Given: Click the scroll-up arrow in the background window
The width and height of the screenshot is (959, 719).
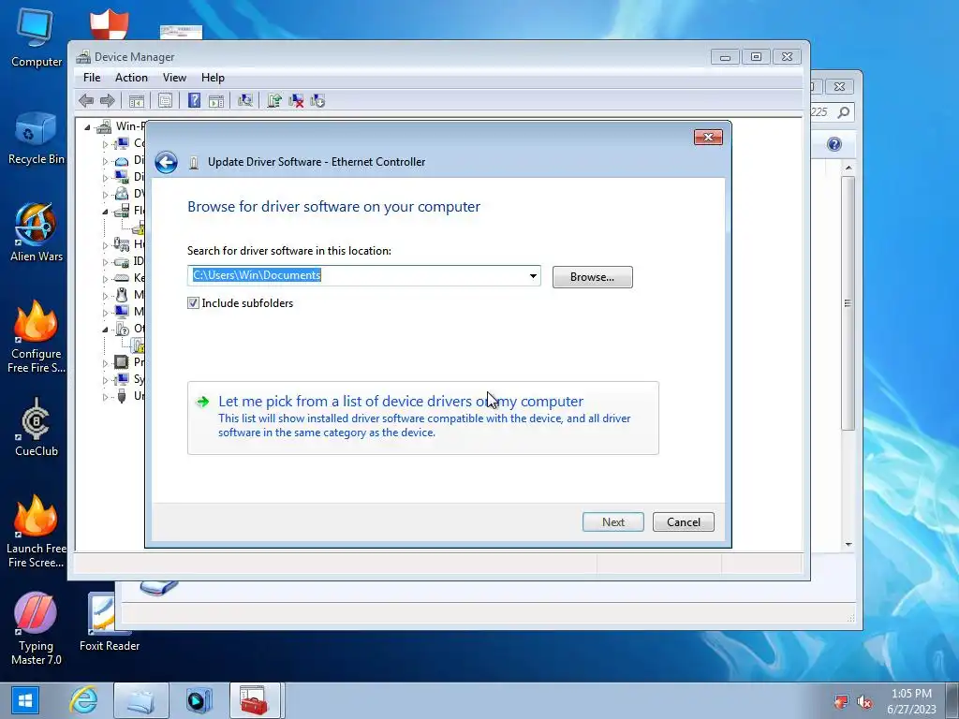Looking at the screenshot, I should [x=848, y=168].
